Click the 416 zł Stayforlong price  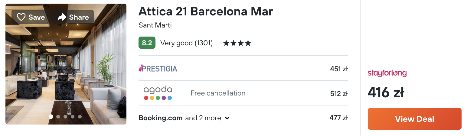386,92
